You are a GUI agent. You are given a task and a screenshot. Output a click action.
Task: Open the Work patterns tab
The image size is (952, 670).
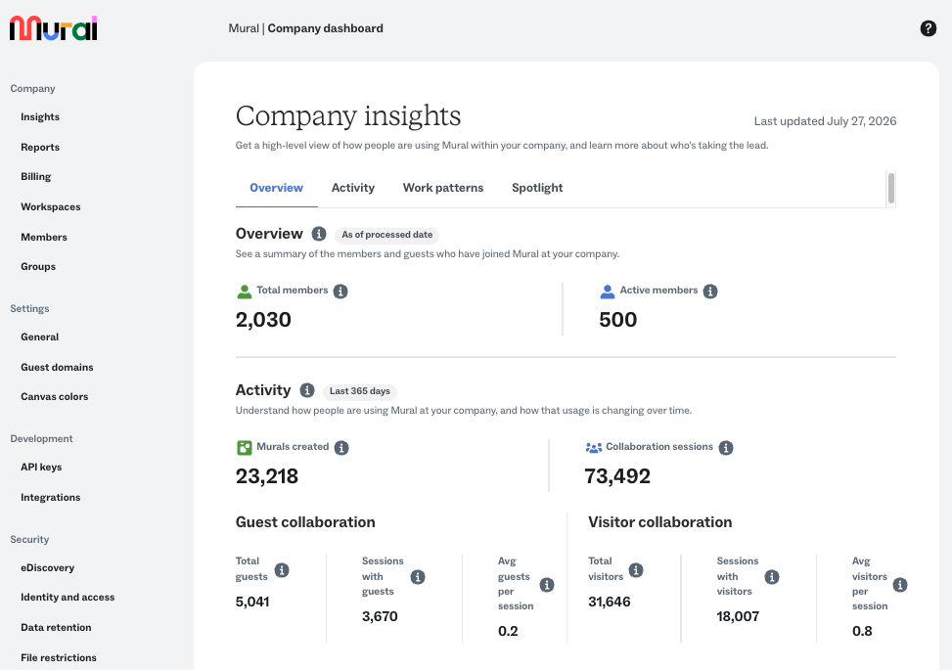coord(443,188)
